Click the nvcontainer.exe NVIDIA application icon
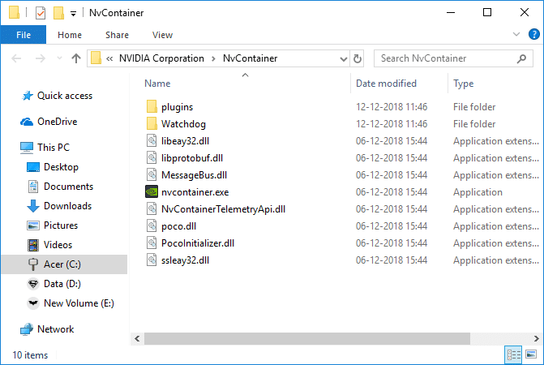This screenshot has height=365, width=544. pyautogui.click(x=152, y=192)
